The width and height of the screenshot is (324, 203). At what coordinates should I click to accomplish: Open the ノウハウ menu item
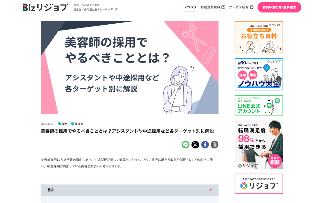[190, 7]
